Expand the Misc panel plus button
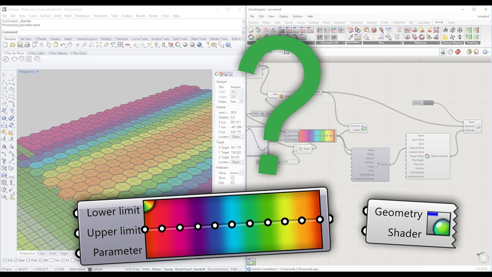492x277 pixels. point(401,43)
